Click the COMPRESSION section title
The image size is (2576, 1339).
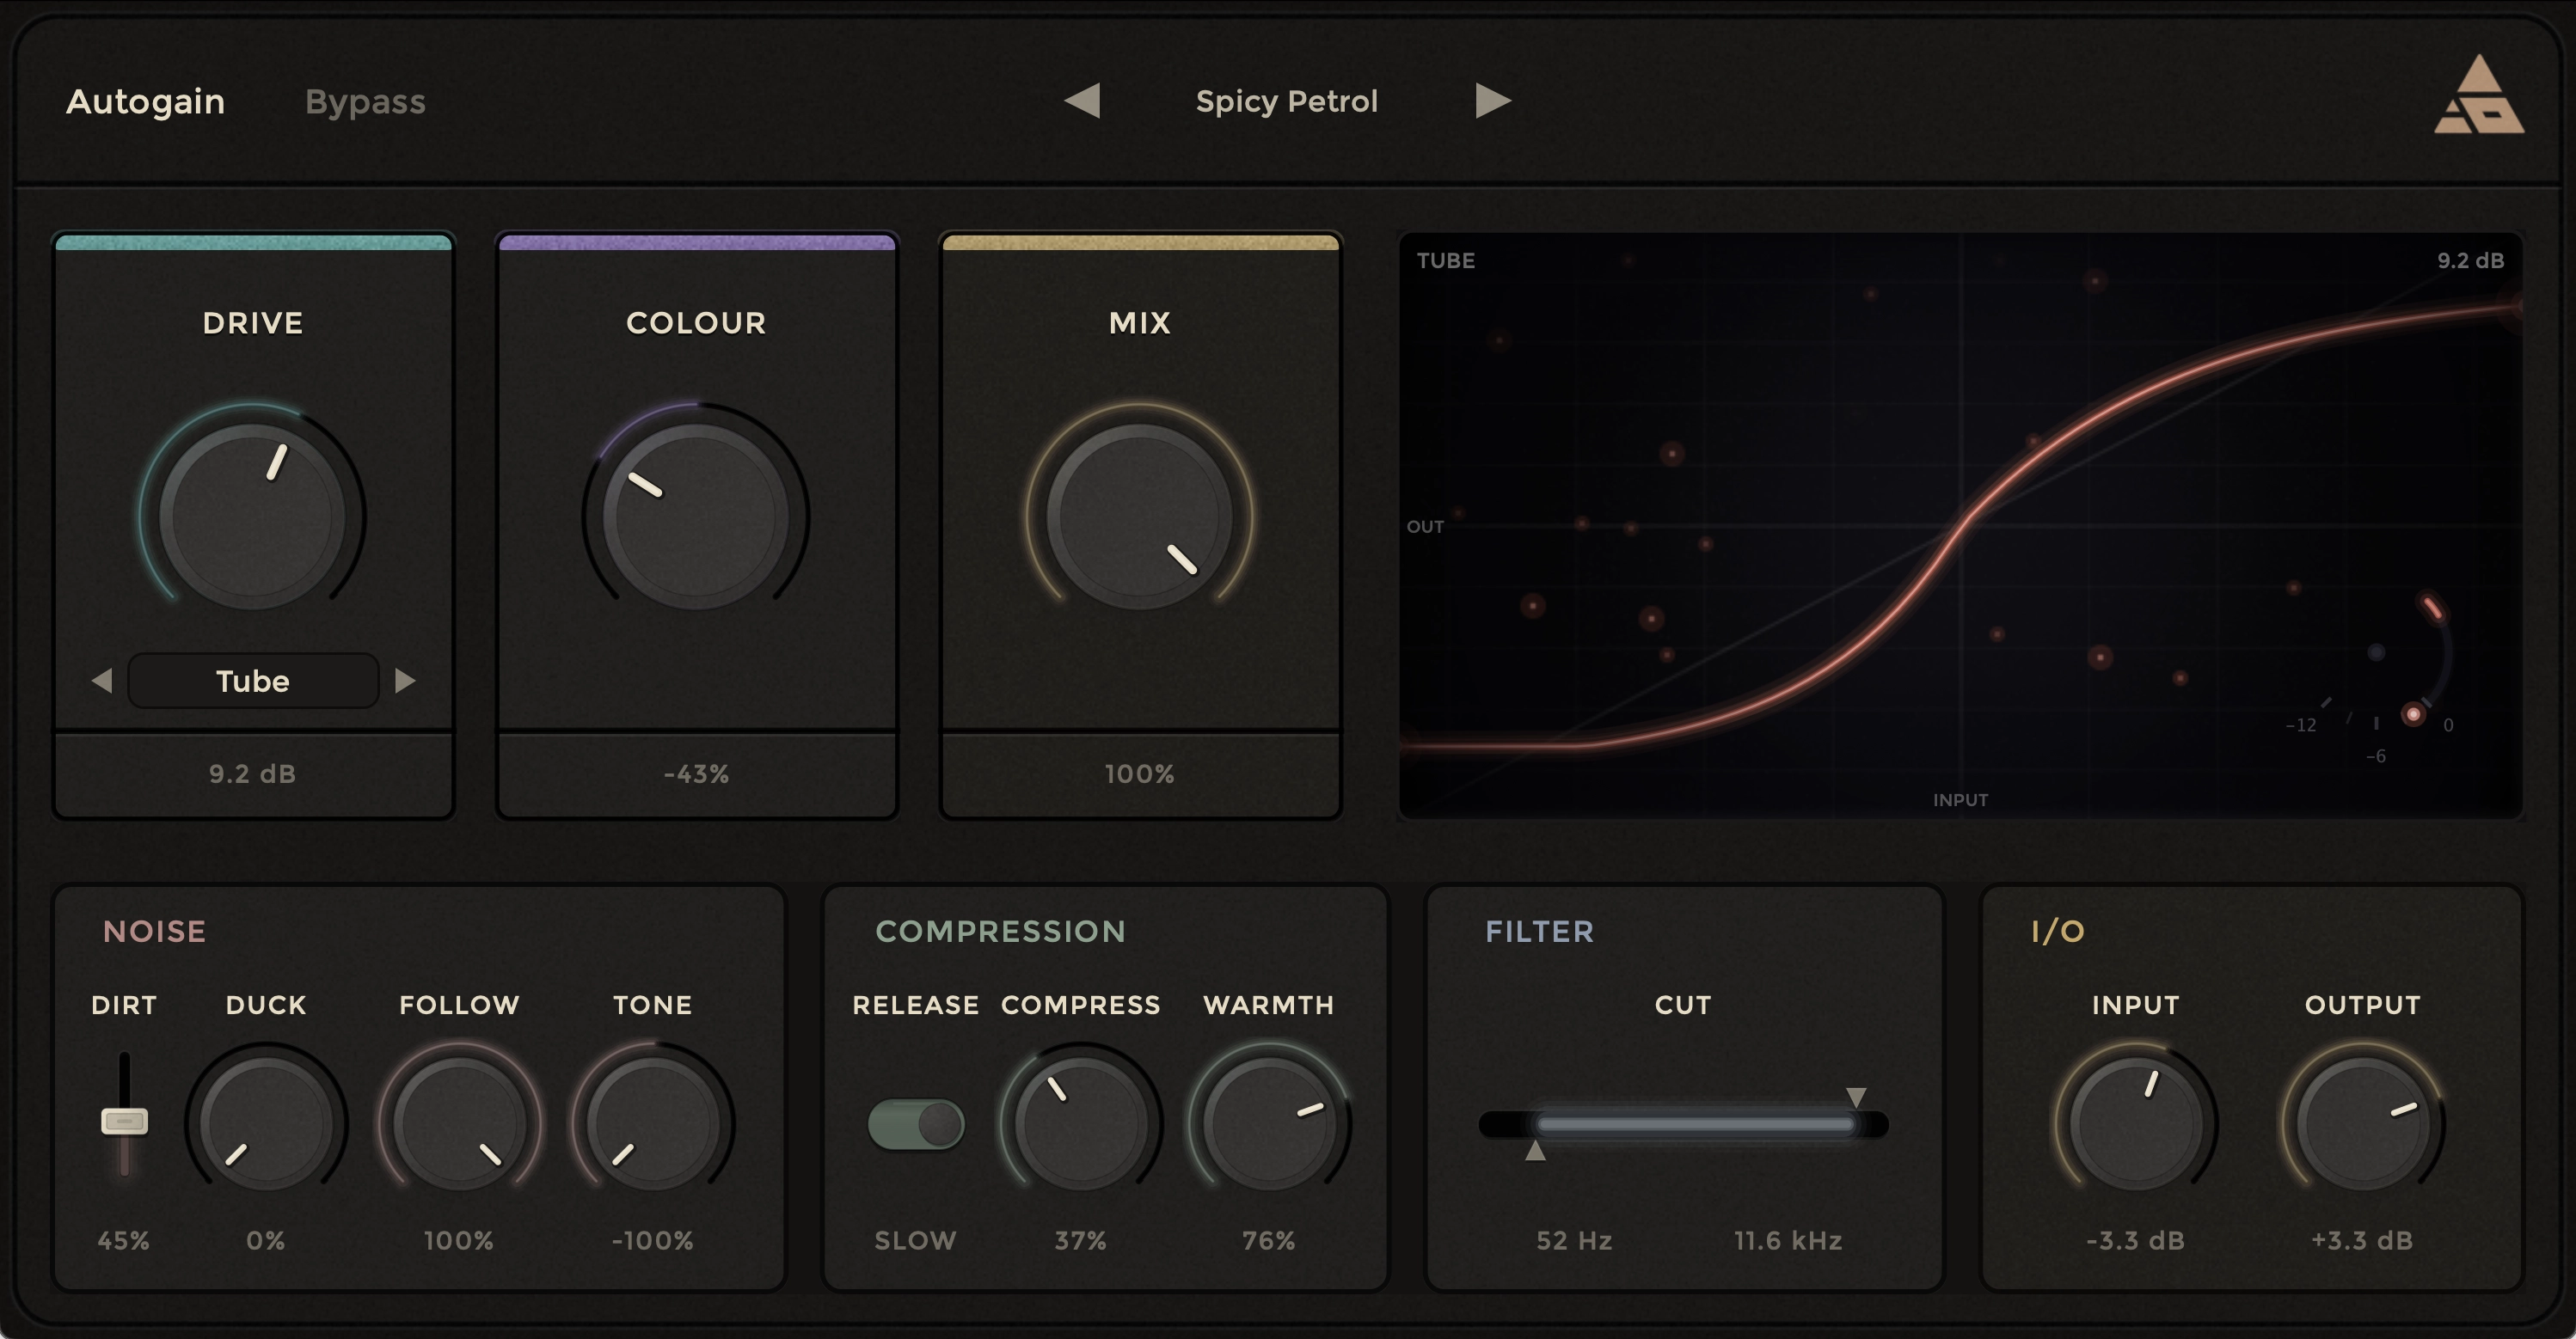tap(1000, 932)
